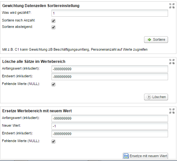The width and height of the screenshot is (177, 161).
Task: Click the Anfangswert field under Lösche alle Sätze
Action: tap(110, 69)
